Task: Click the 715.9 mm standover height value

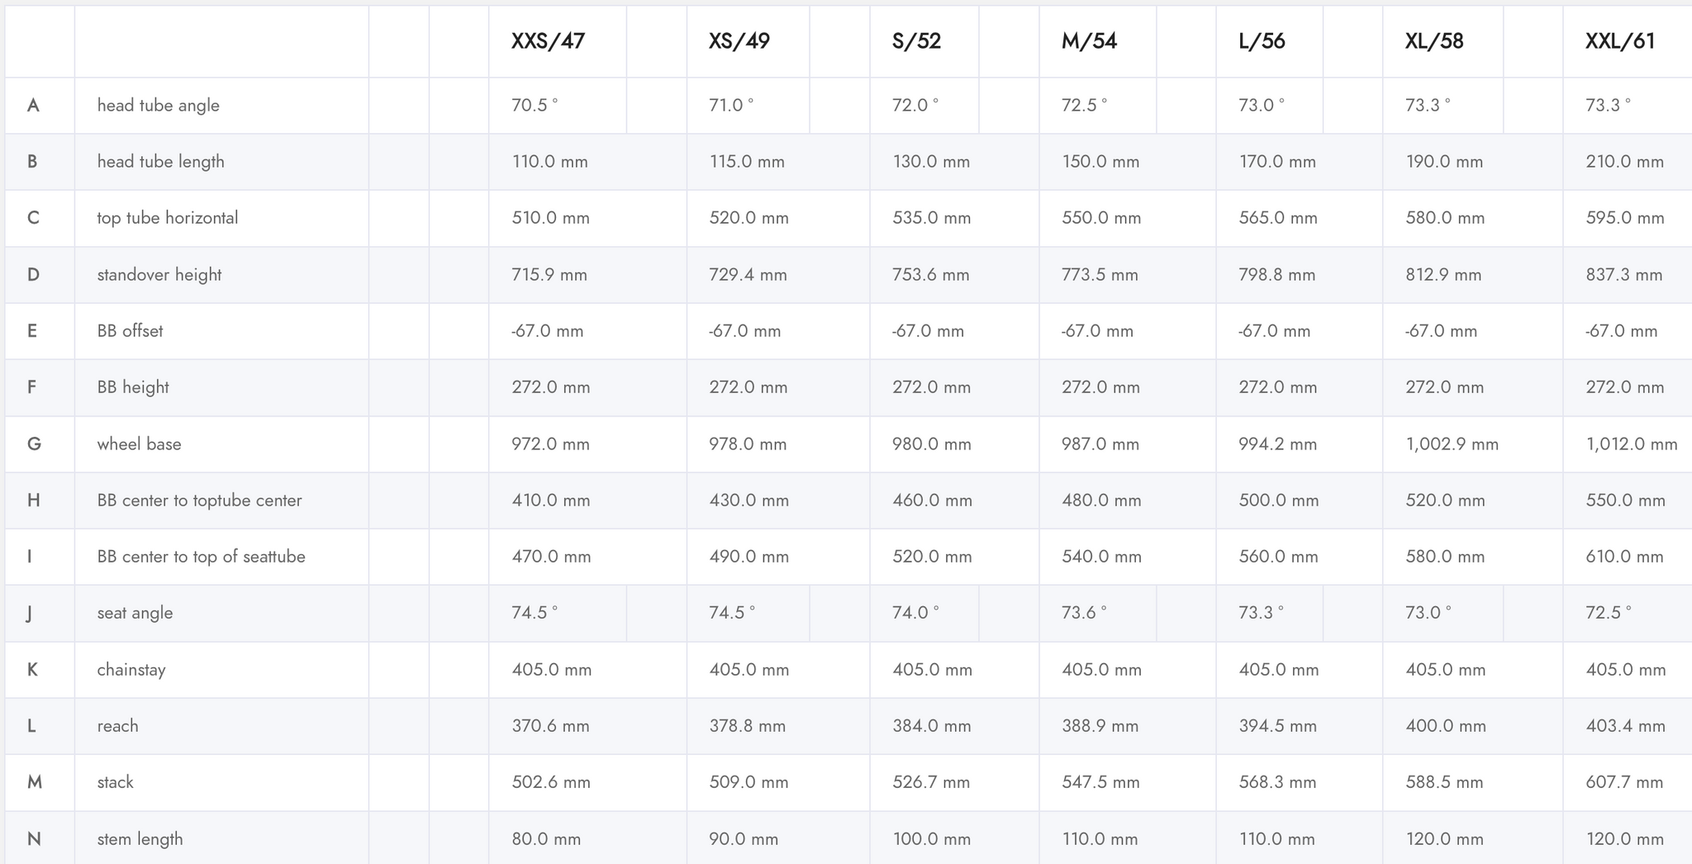Action: (x=549, y=275)
